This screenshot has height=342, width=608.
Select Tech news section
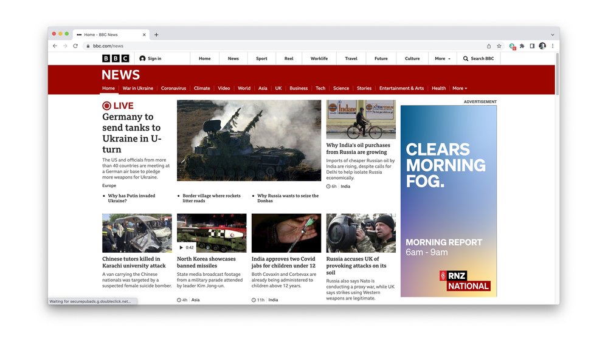(x=320, y=88)
